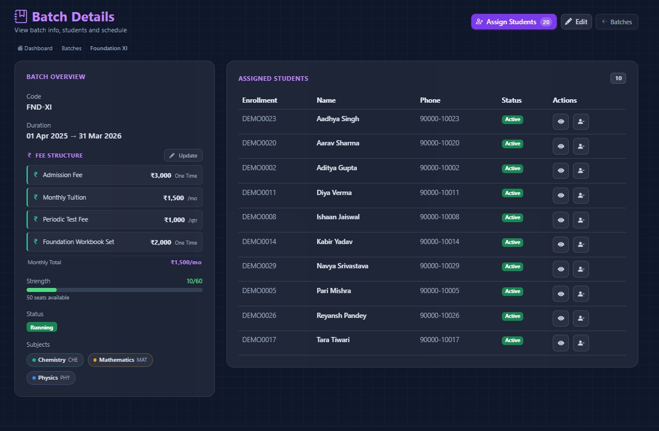Click the Physics PHY subject chip
Screen dimensions: 659x431
point(51,378)
